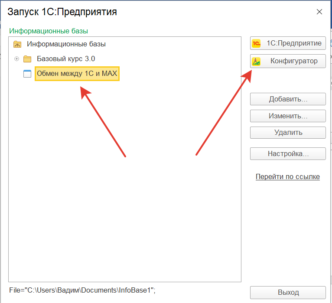Click the root Информационные базы tree node
332x303 pixels.
(x=66, y=44)
